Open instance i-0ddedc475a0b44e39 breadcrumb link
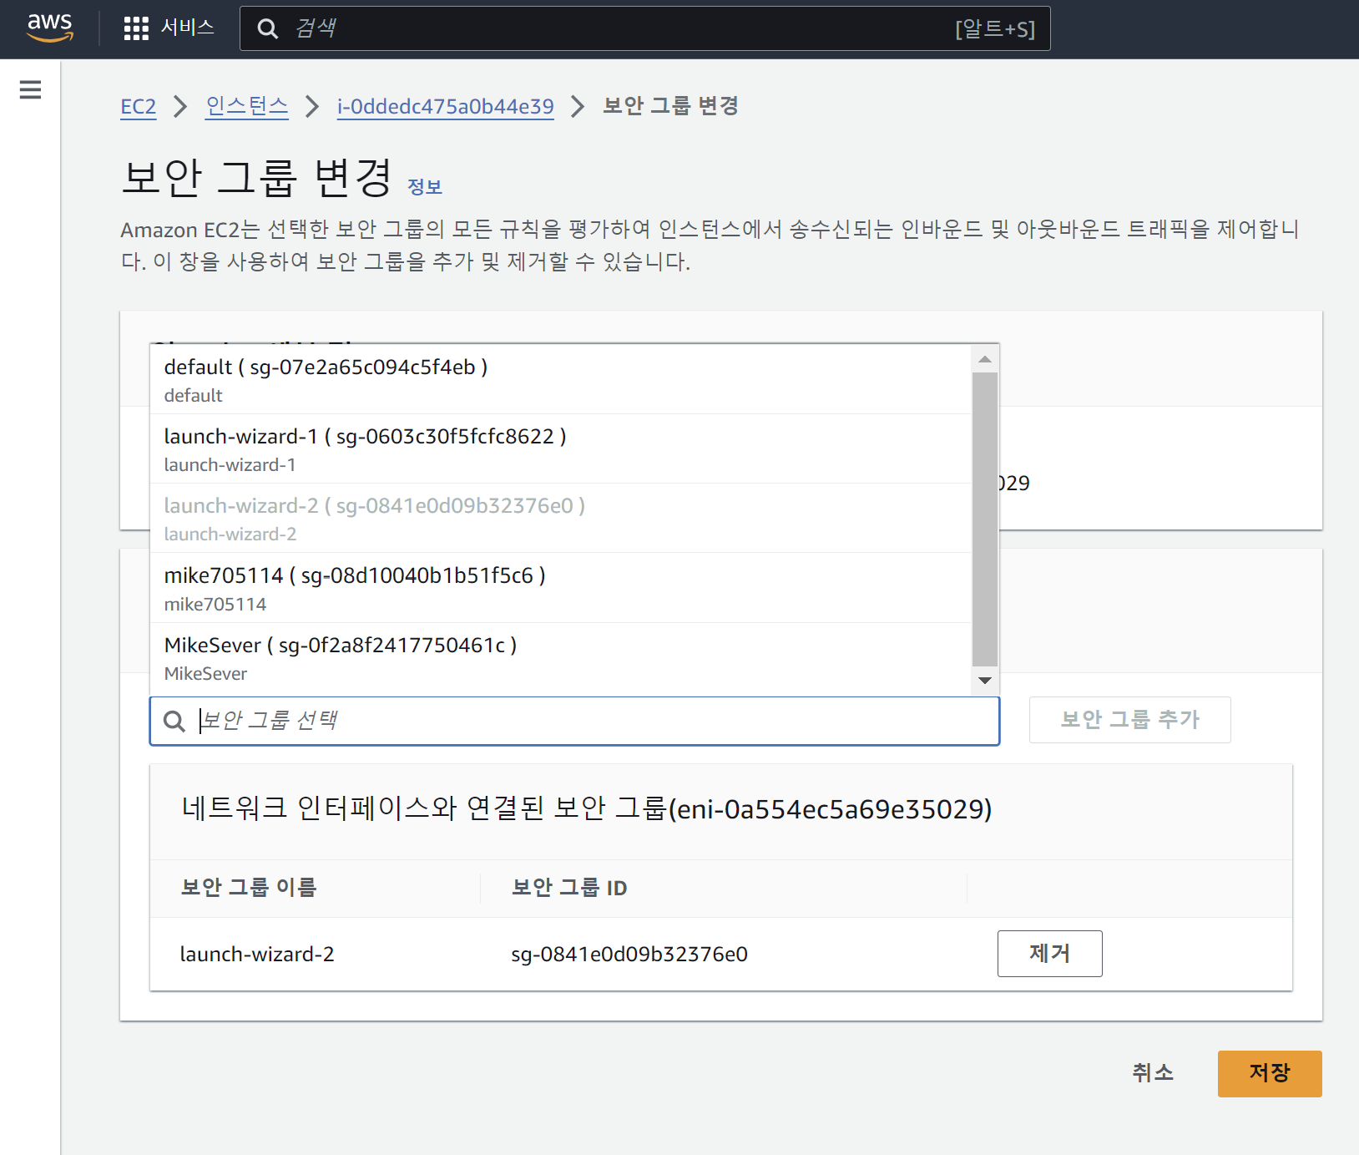The width and height of the screenshot is (1359, 1155). pos(445,107)
